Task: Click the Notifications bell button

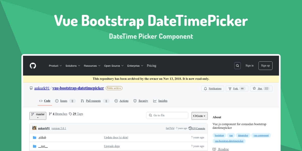Action: pos(213,89)
